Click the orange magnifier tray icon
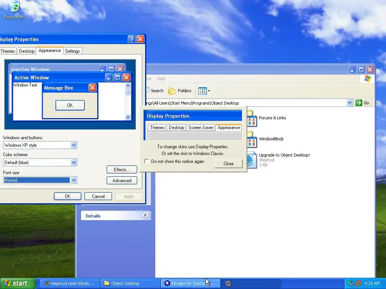386x289 pixels. point(358,283)
